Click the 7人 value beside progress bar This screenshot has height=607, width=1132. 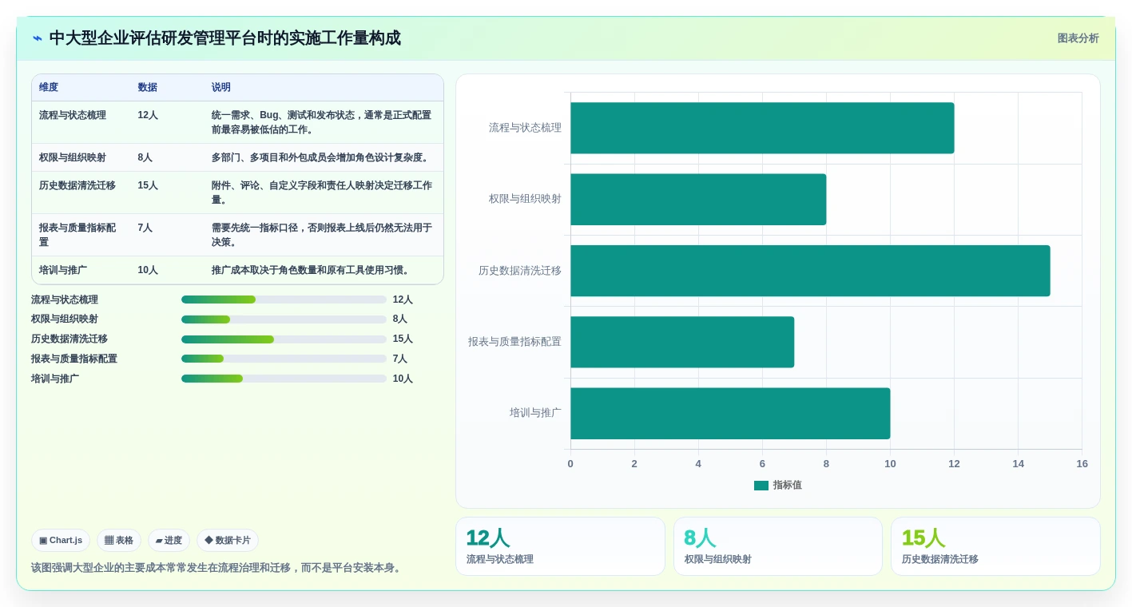point(400,359)
